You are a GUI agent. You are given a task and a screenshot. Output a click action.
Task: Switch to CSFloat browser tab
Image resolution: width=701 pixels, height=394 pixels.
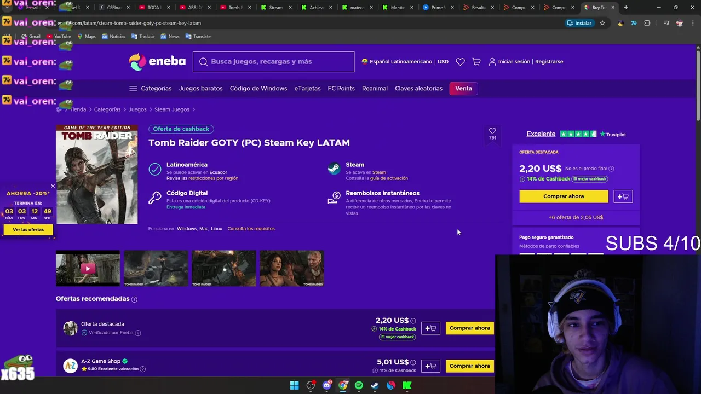(113, 8)
